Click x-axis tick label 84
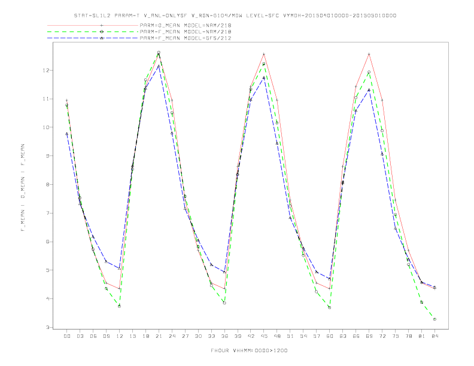 [x=435, y=336]
